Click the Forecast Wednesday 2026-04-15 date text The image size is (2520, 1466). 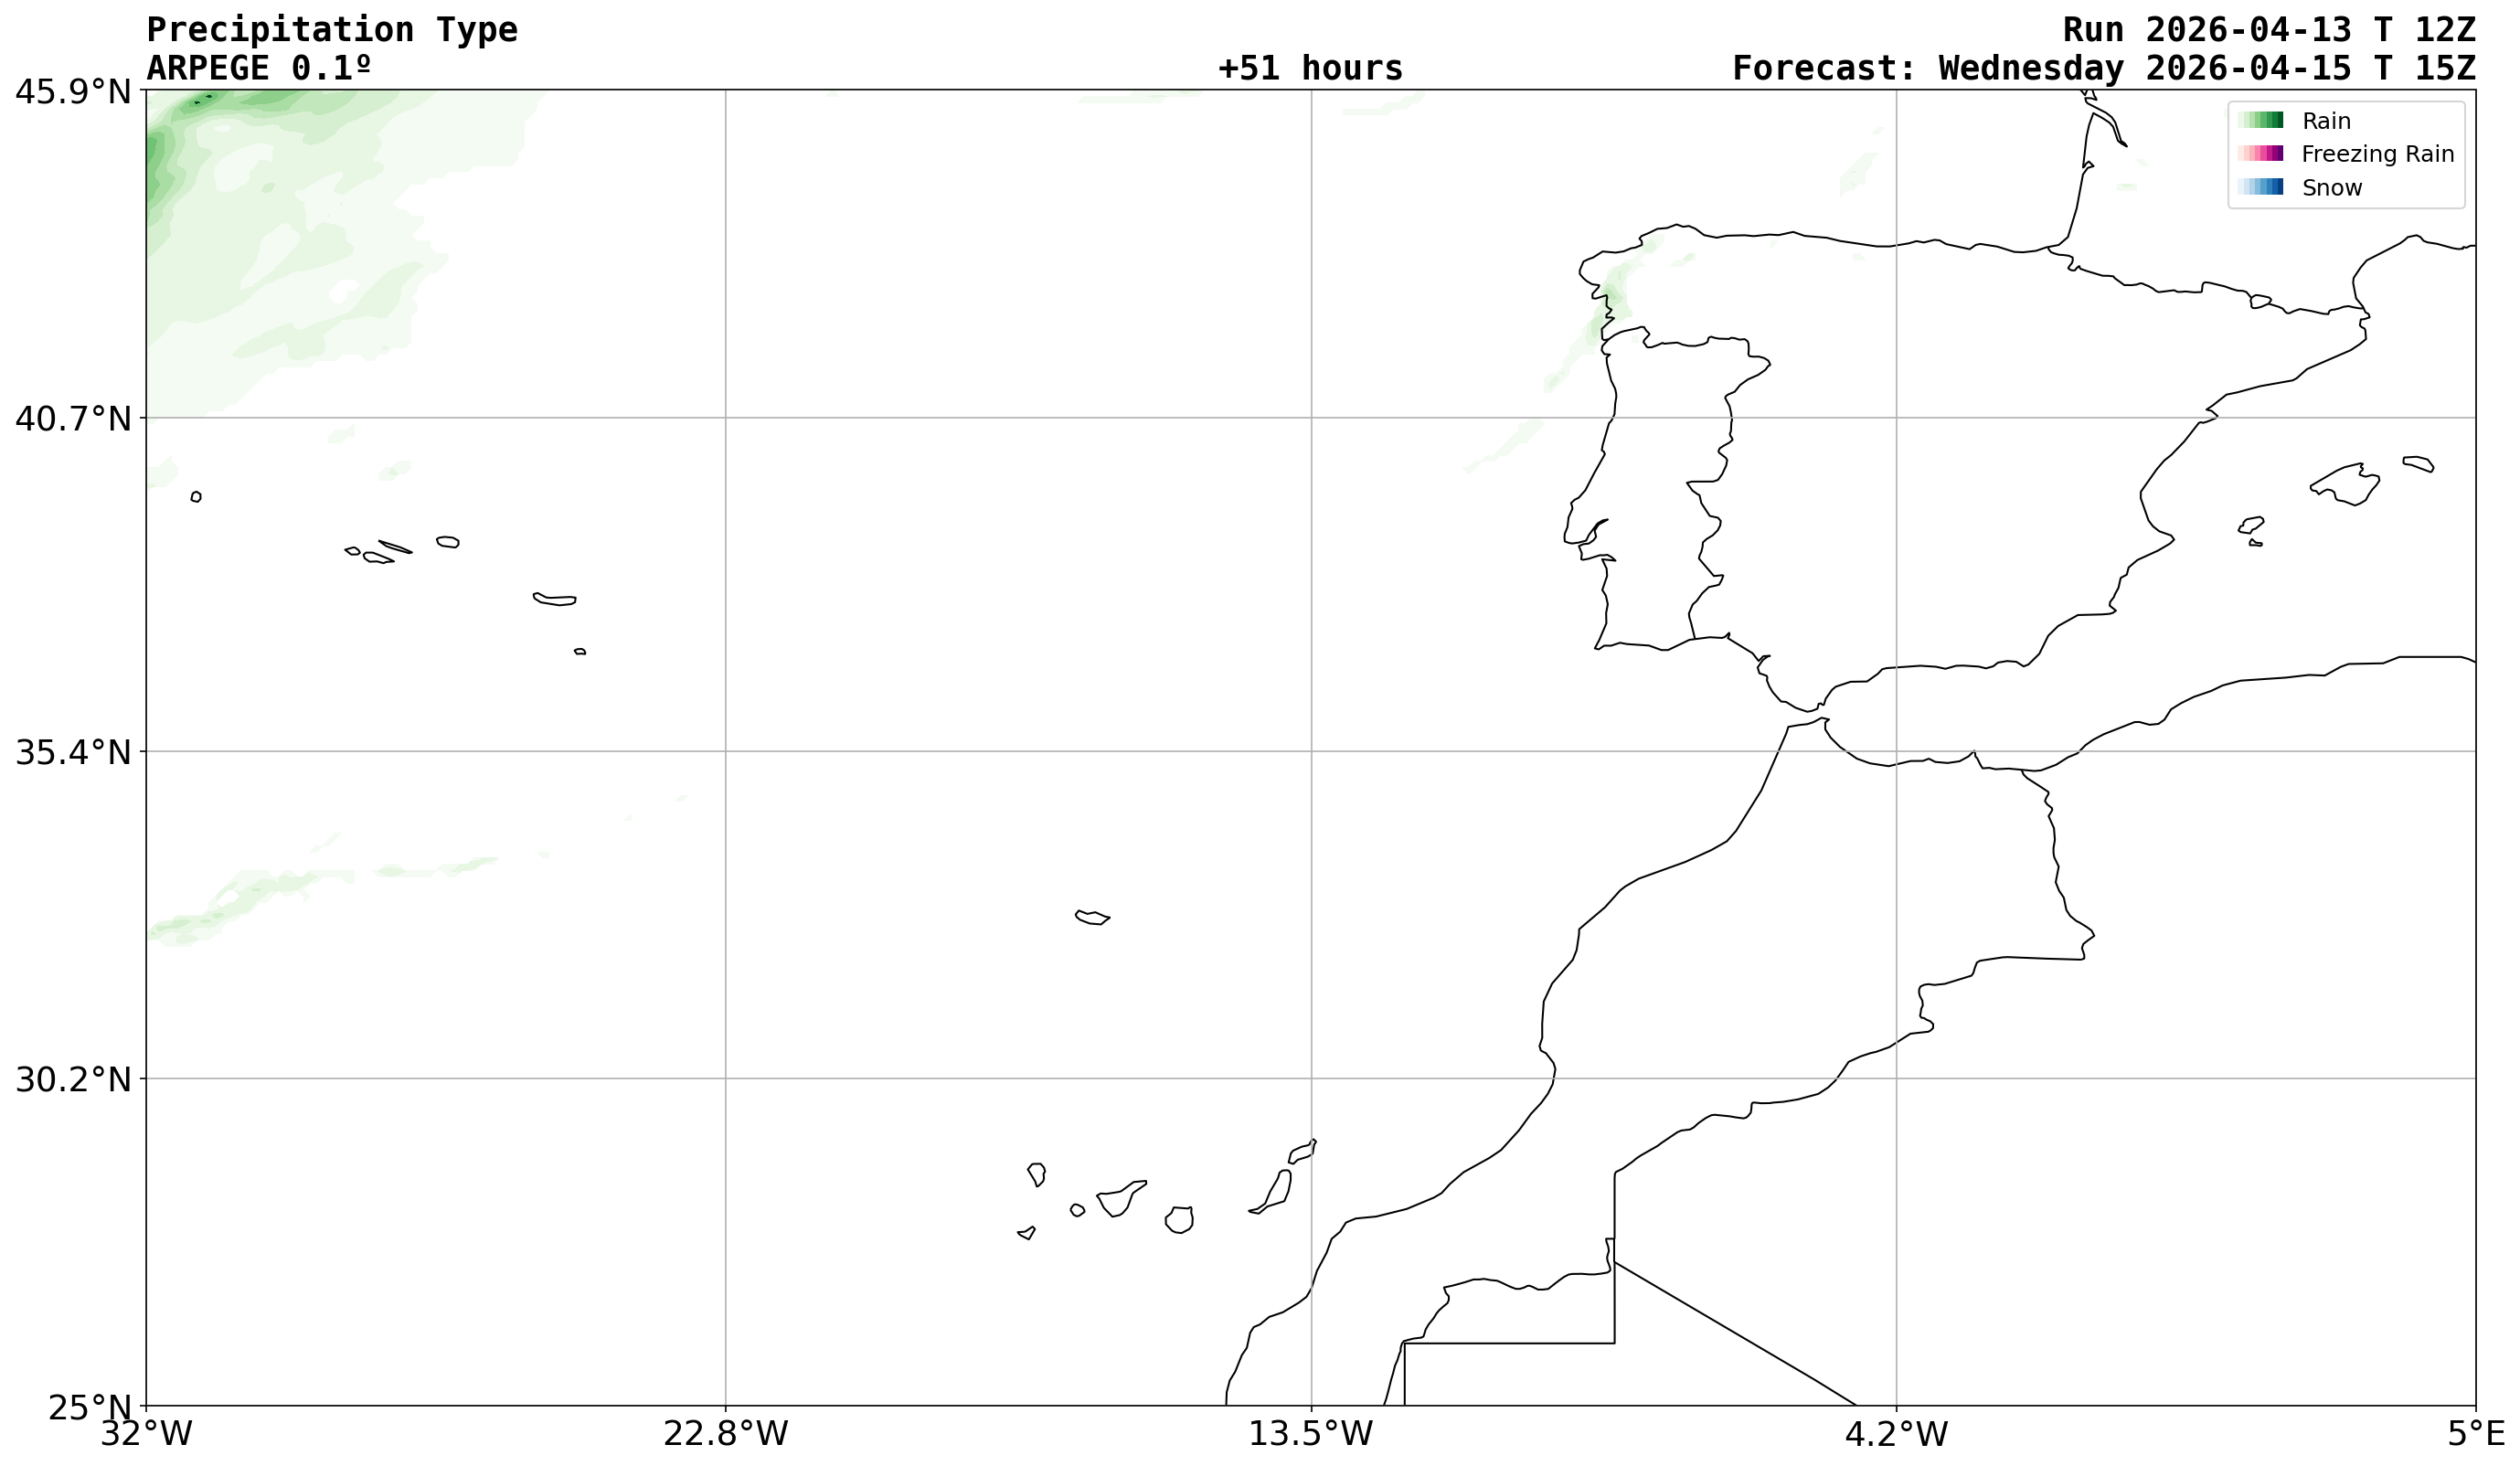2103,68
